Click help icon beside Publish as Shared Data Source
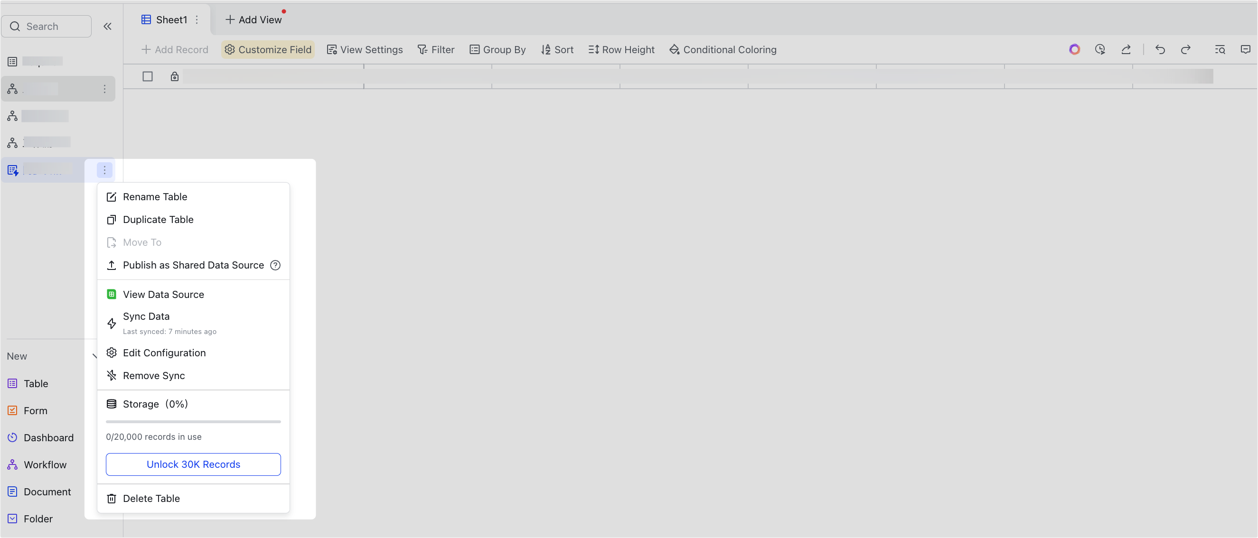The width and height of the screenshot is (1258, 538). tap(275, 265)
